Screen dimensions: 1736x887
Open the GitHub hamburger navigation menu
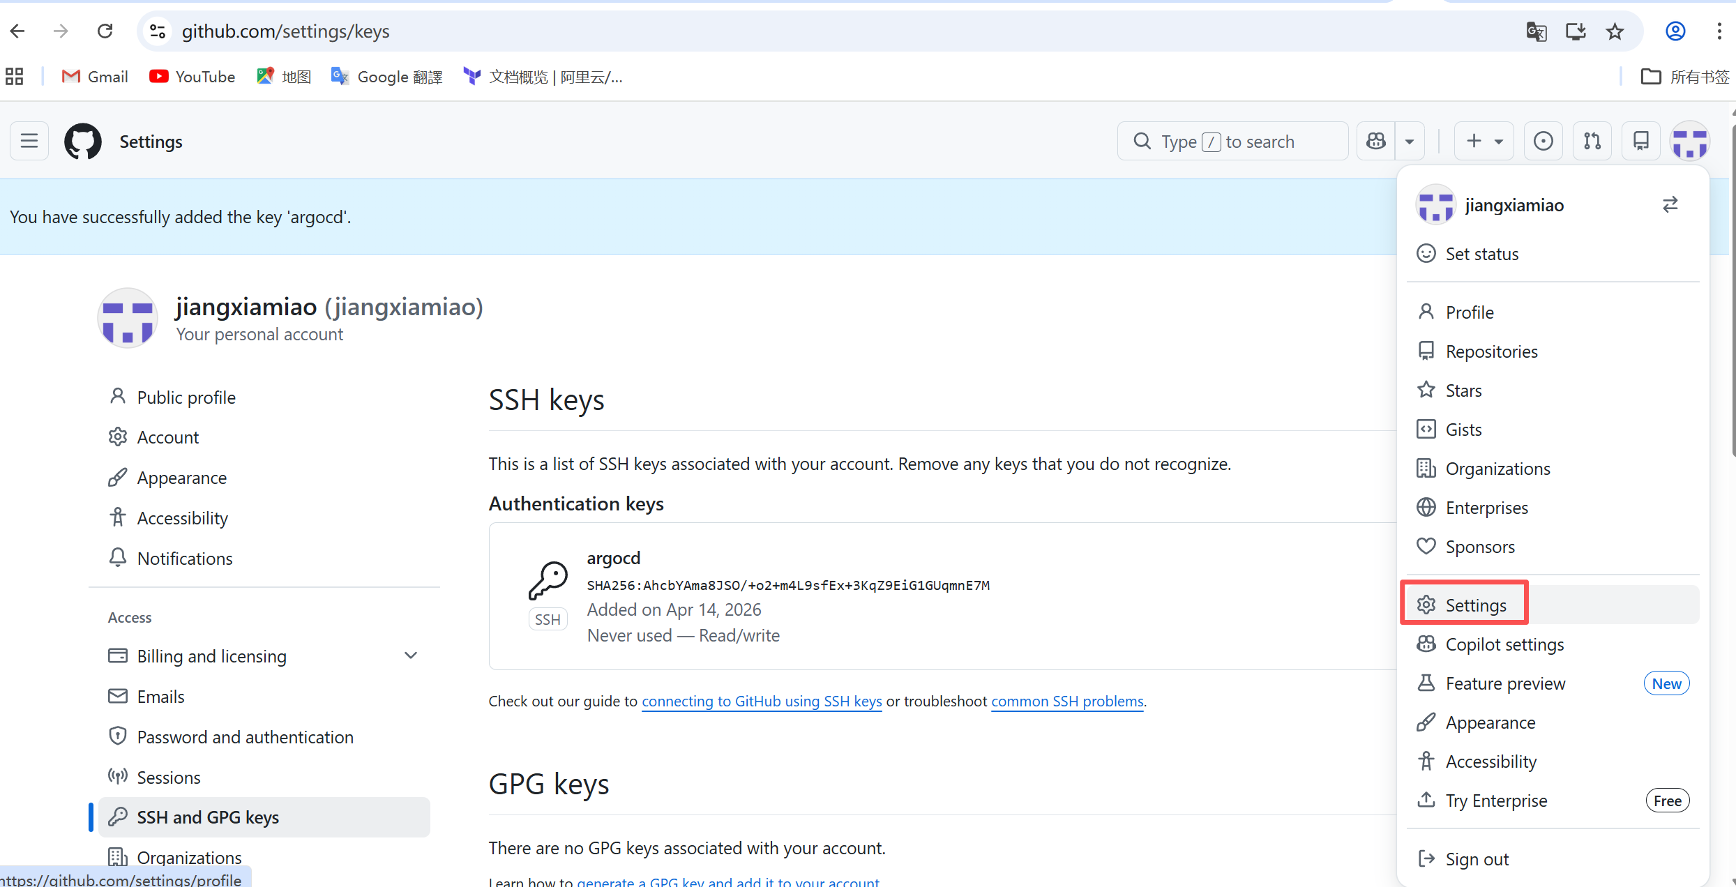point(29,142)
